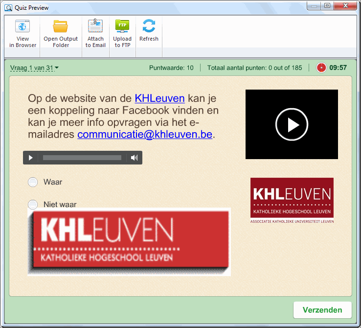Expand the Vraag 1 van 31 dropdown
Viewport: 361px width, 328px height.
pos(34,68)
